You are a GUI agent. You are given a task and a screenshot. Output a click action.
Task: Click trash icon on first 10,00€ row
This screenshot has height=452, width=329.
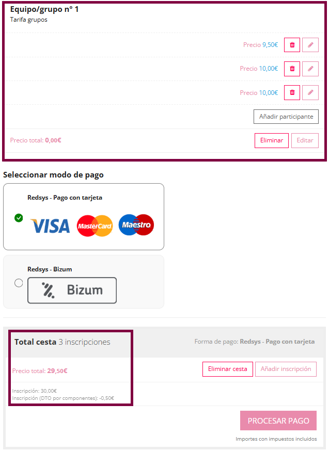(292, 68)
